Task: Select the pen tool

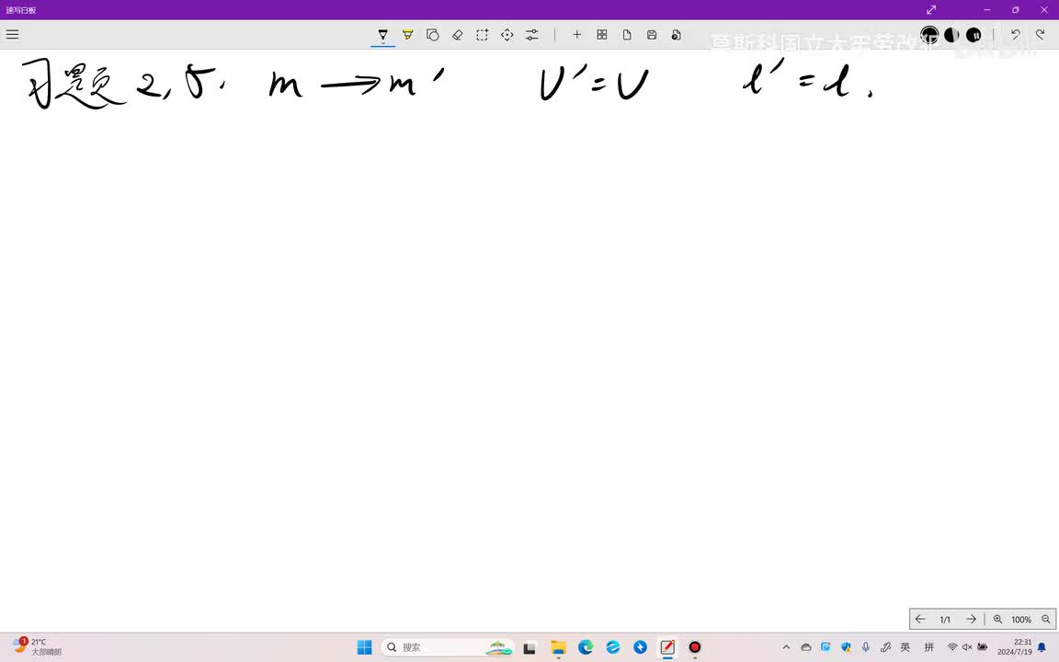Action: pyautogui.click(x=383, y=34)
